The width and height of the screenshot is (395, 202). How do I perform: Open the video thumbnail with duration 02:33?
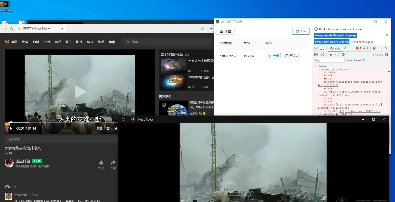(173, 82)
